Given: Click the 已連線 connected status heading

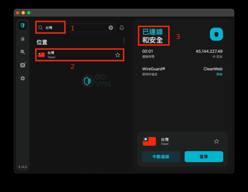Looking at the screenshot, I should (x=153, y=32).
